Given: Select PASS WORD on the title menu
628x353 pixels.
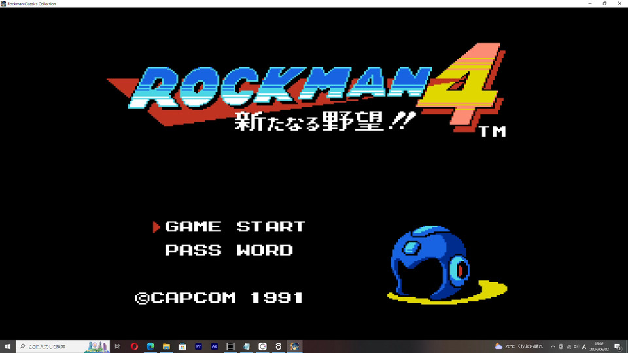Looking at the screenshot, I should (229, 250).
